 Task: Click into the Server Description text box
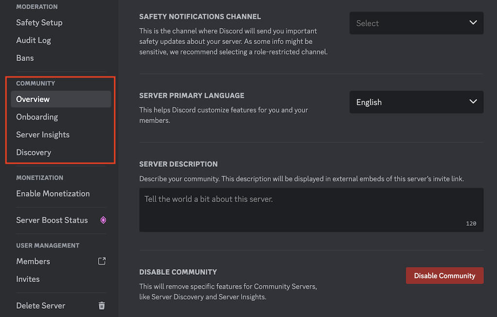coord(311,209)
